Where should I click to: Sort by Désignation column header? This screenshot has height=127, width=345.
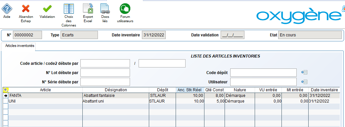click(116, 90)
